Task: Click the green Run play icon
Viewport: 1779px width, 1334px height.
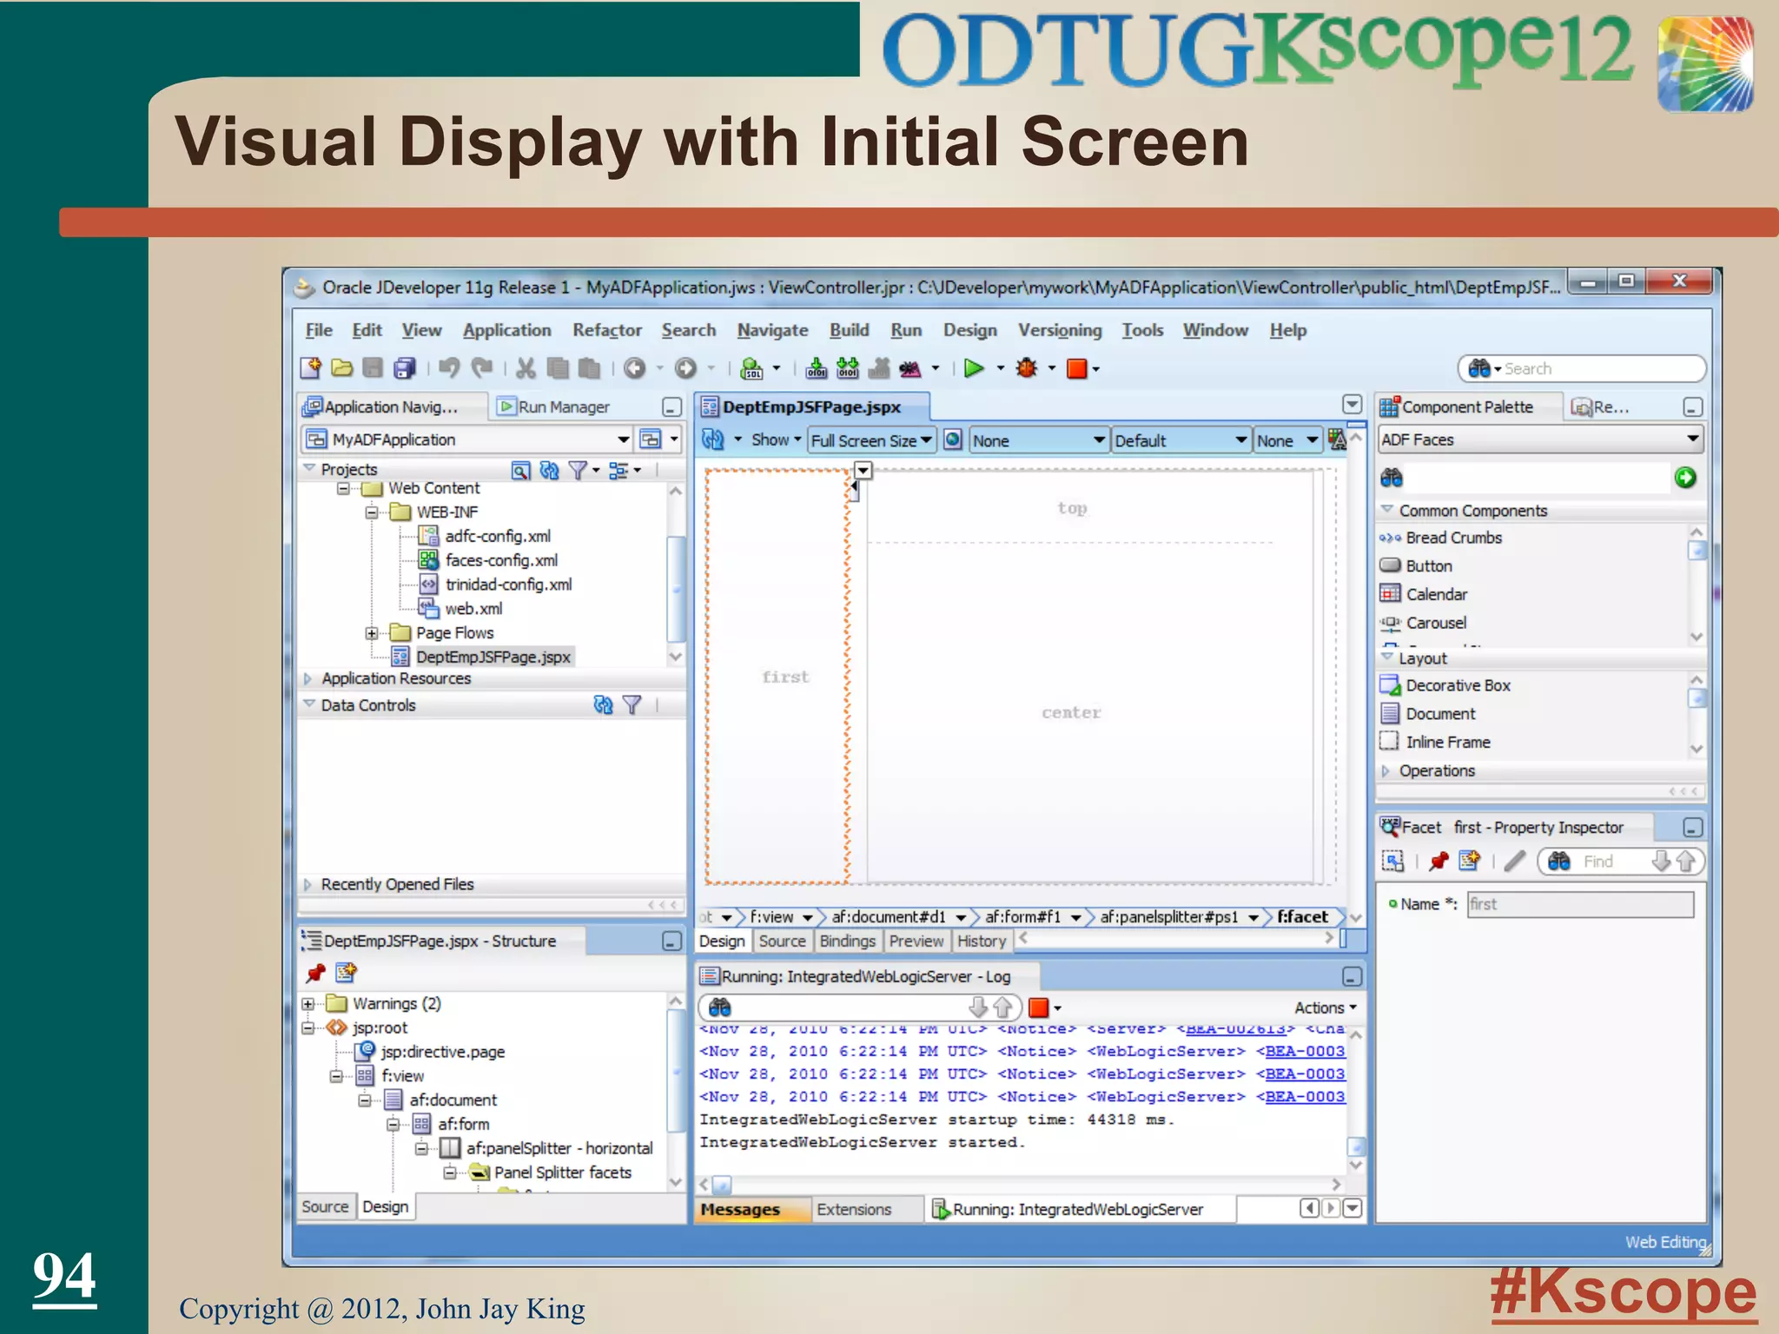Action: (x=974, y=368)
